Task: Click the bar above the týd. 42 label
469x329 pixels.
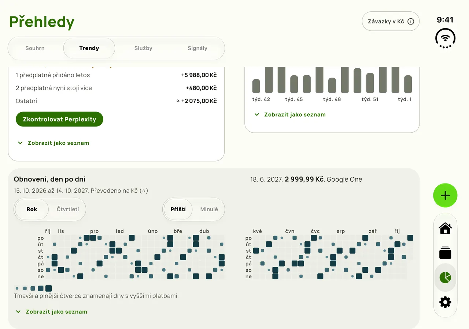Action: (256, 86)
